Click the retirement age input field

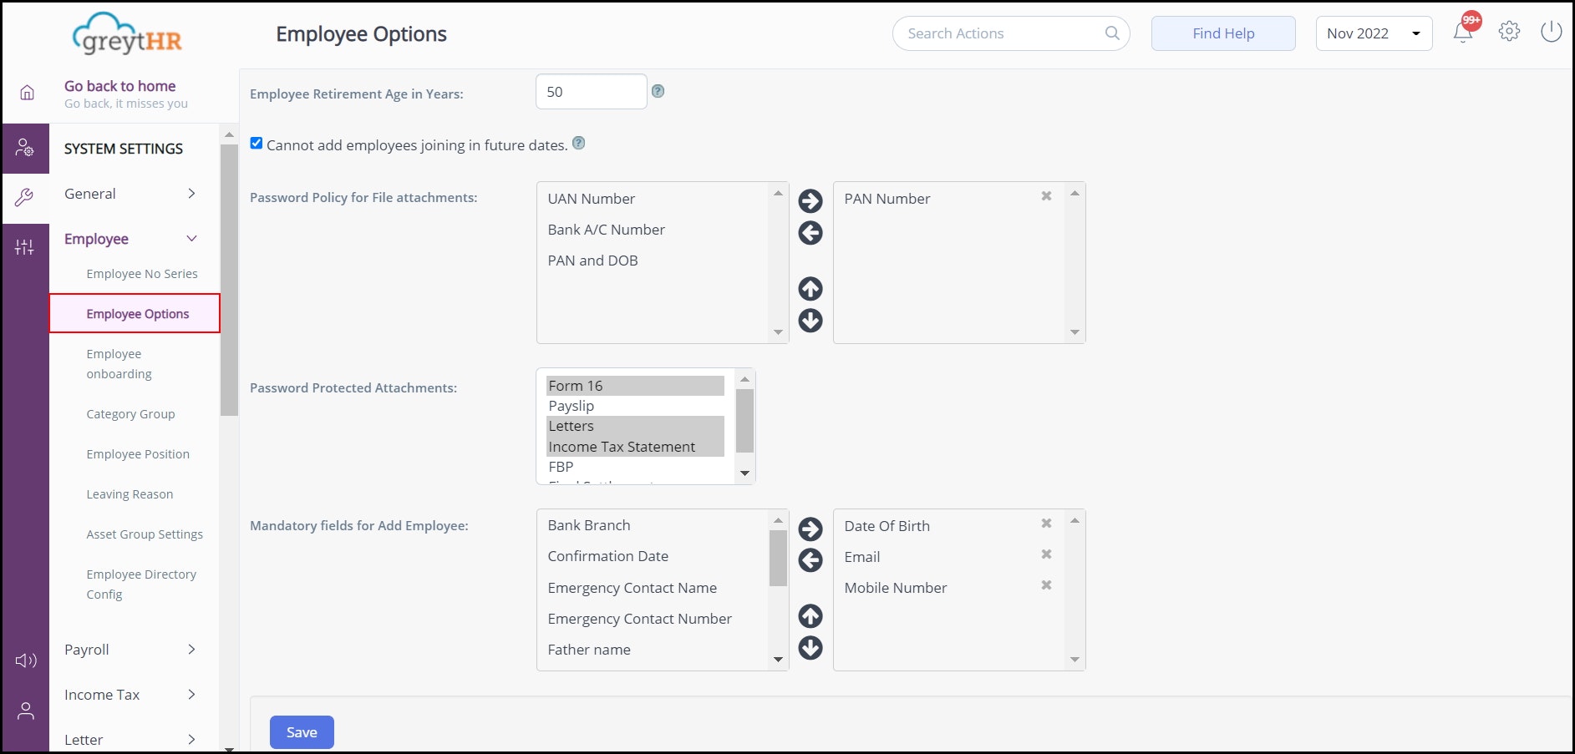tap(591, 92)
